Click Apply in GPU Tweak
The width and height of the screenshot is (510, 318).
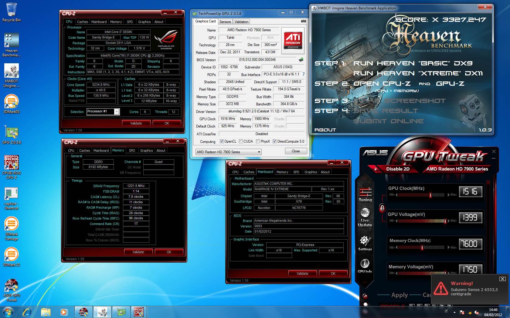click(399, 295)
